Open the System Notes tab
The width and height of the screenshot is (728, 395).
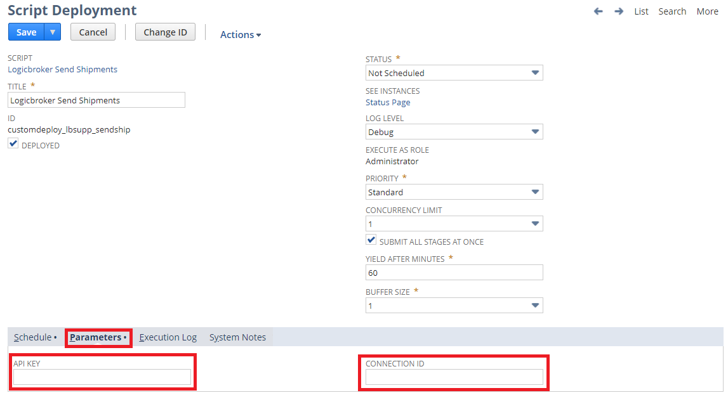click(237, 337)
